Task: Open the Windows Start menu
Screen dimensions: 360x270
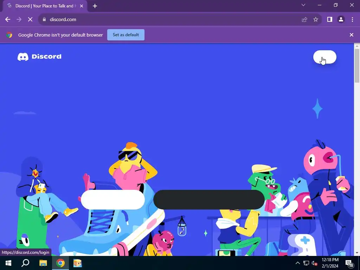Action: point(8,263)
